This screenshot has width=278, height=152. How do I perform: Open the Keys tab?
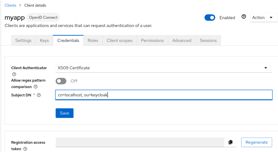tap(44, 40)
